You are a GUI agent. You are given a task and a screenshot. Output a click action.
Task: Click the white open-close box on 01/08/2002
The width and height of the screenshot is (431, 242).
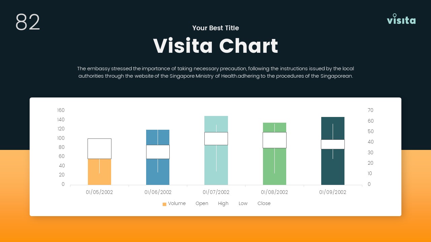[274, 140]
